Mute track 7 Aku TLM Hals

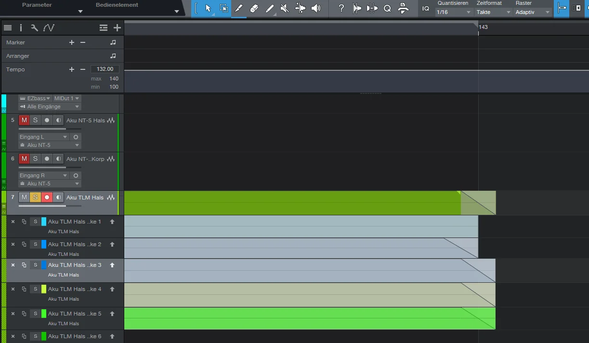(24, 198)
